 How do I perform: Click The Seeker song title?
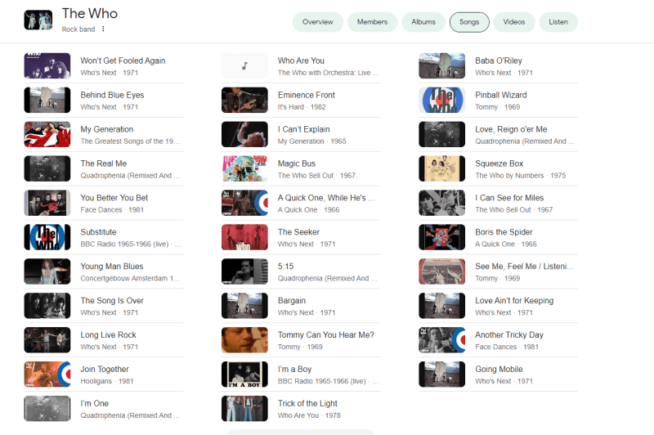click(x=298, y=232)
